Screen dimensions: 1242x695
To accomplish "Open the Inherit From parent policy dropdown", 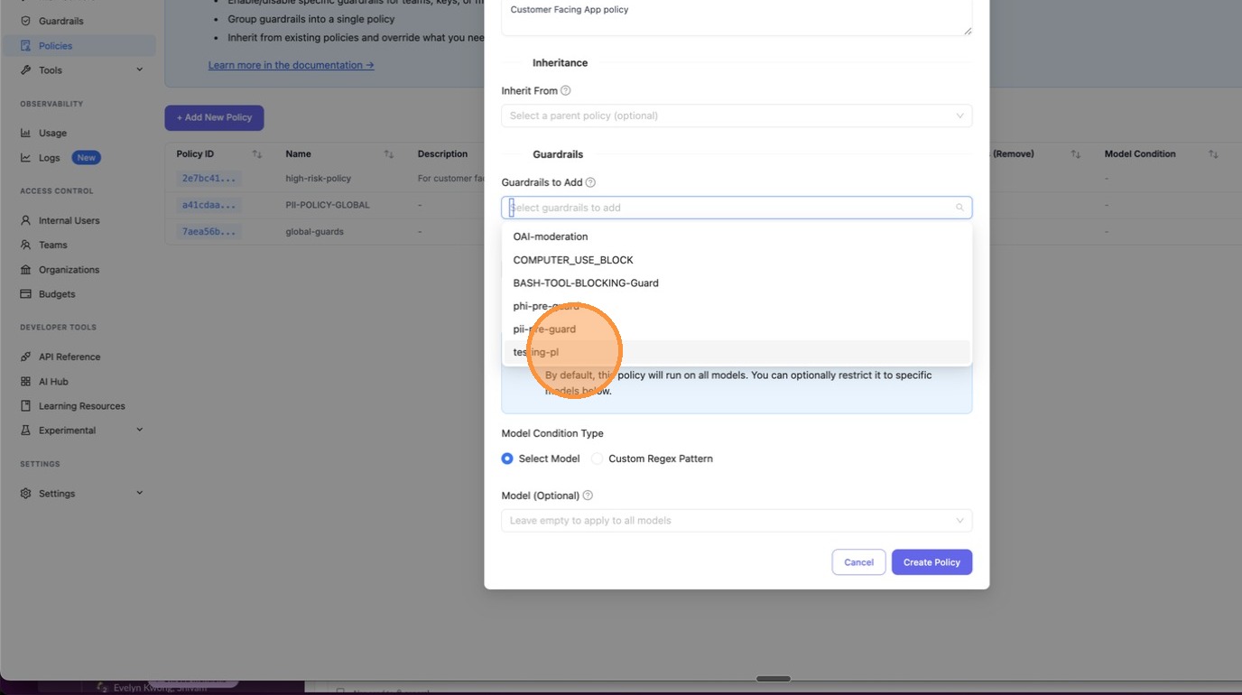I will (737, 116).
